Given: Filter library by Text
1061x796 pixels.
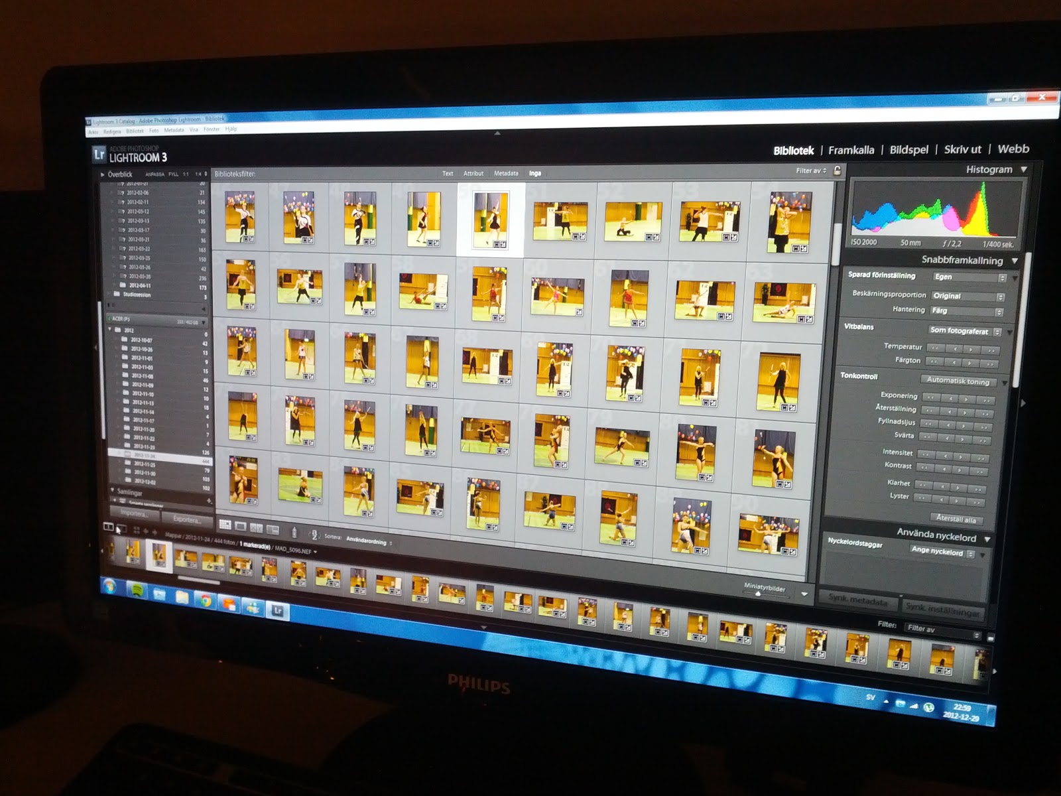Looking at the screenshot, I should click(448, 174).
